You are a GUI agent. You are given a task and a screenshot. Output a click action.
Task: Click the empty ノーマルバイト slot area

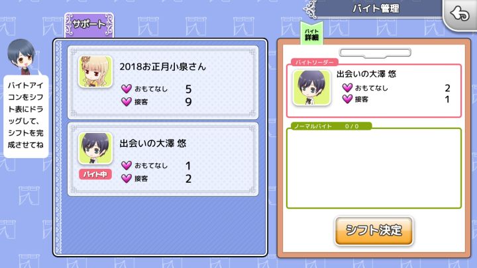[374, 168]
